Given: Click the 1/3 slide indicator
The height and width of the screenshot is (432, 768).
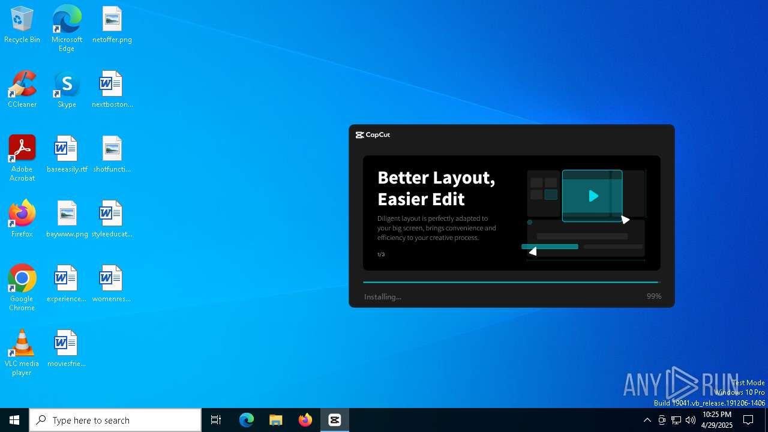Looking at the screenshot, I should 381,254.
